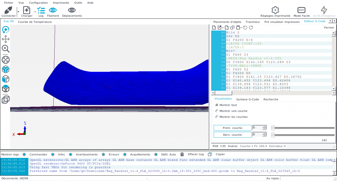Open the Charger file load button
The image size is (337, 181).
click(27, 10)
